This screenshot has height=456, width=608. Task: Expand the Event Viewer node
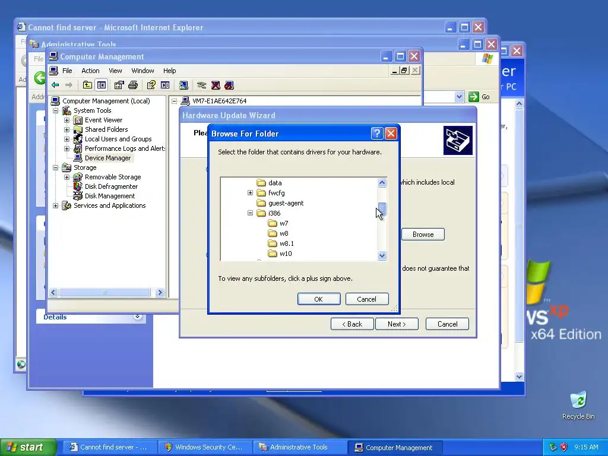tap(66, 120)
